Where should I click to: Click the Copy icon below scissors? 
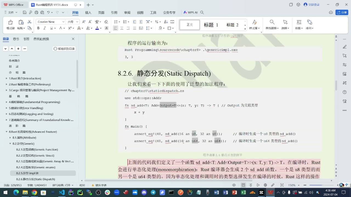(x=30, y=28)
